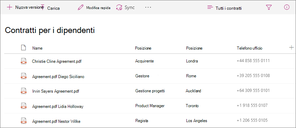Add a column with the plus icon
This screenshot has height=128, width=296.
[x=291, y=48]
